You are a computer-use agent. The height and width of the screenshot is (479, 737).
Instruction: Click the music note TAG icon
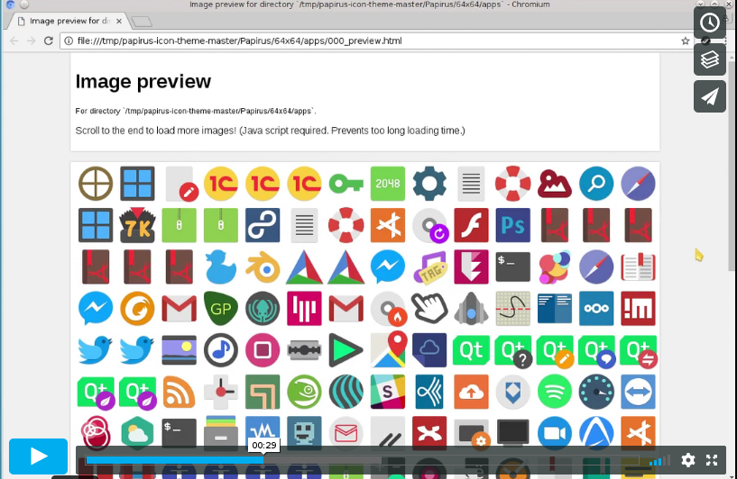point(430,267)
